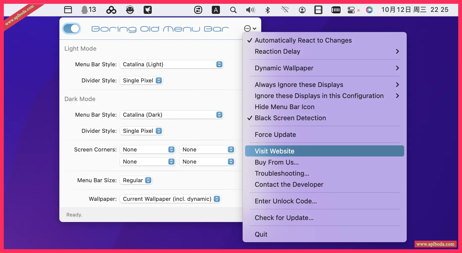Click the film strip menu bar icon
The image size is (462, 253).
tap(318, 10)
